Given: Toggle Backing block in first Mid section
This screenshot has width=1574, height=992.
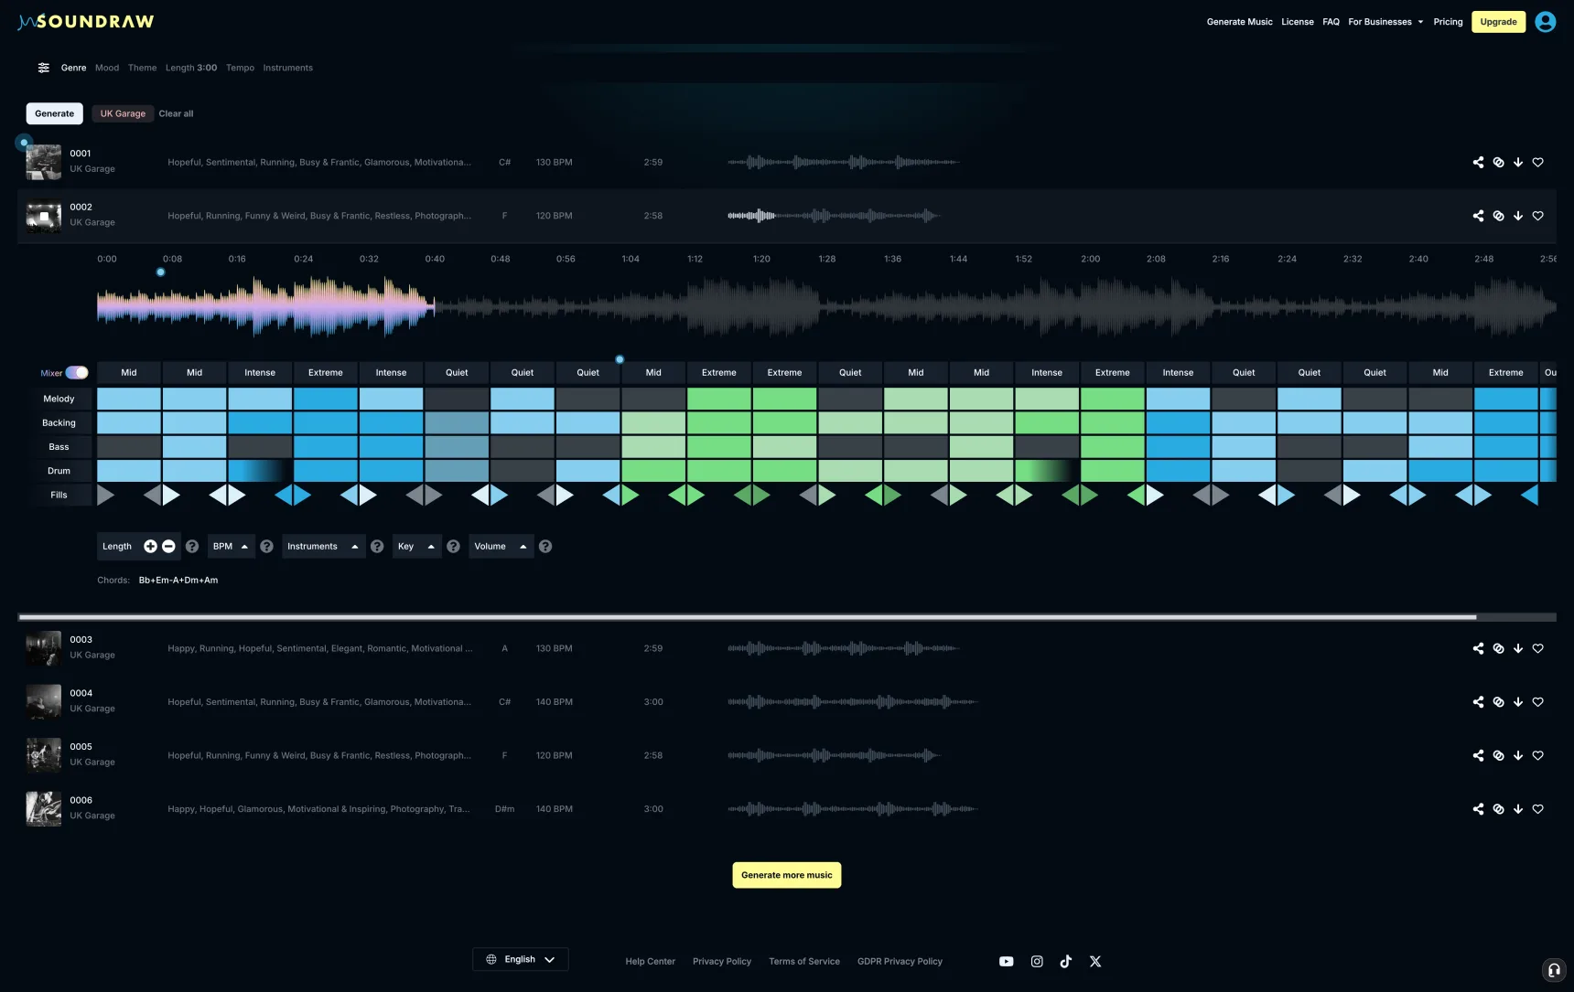Looking at the screenshot, I should coord(129,422).
